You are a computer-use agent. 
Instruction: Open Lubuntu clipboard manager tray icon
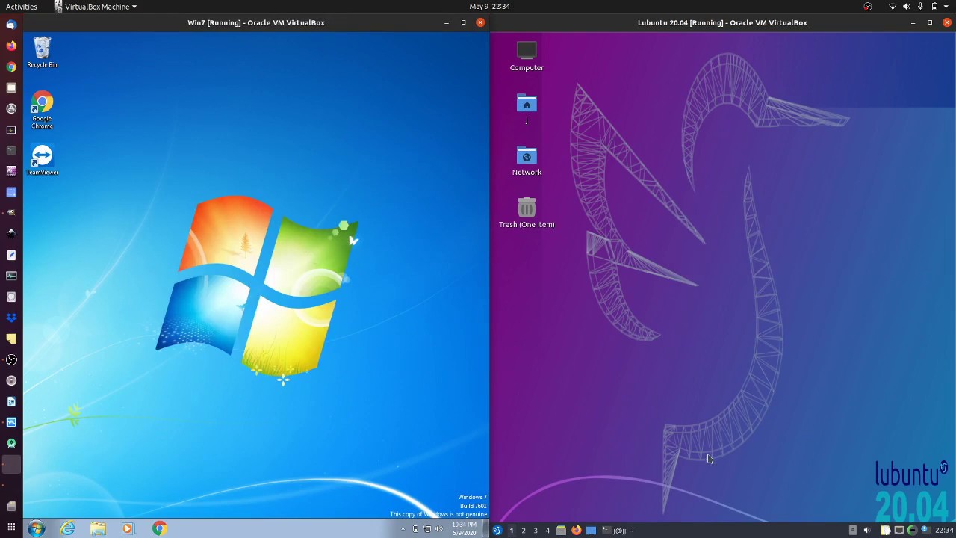click(886, 530)
